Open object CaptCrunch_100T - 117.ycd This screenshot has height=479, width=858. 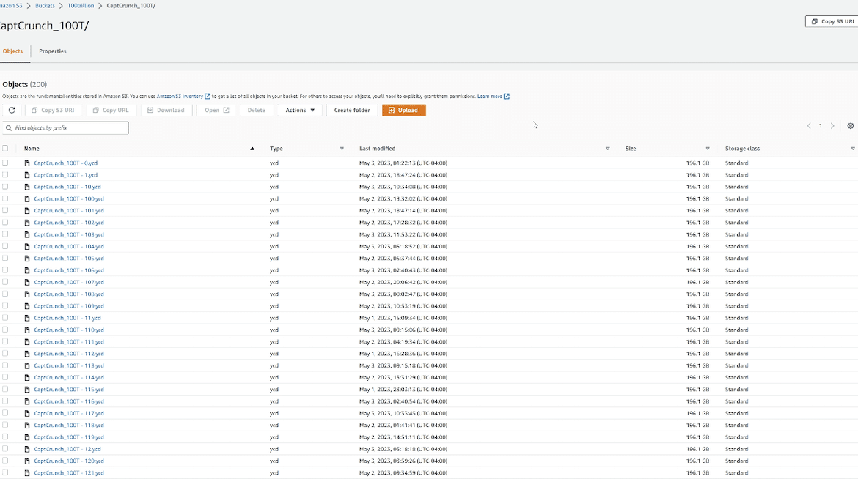coord(69,413)
